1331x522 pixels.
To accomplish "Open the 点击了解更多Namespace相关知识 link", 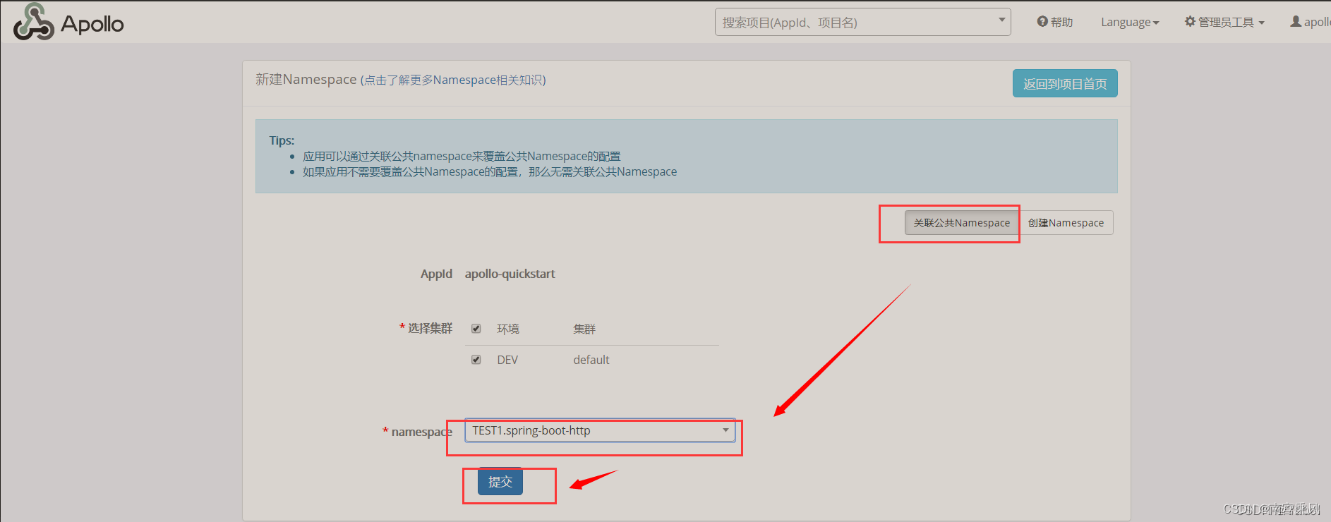I will coord(453,80).
